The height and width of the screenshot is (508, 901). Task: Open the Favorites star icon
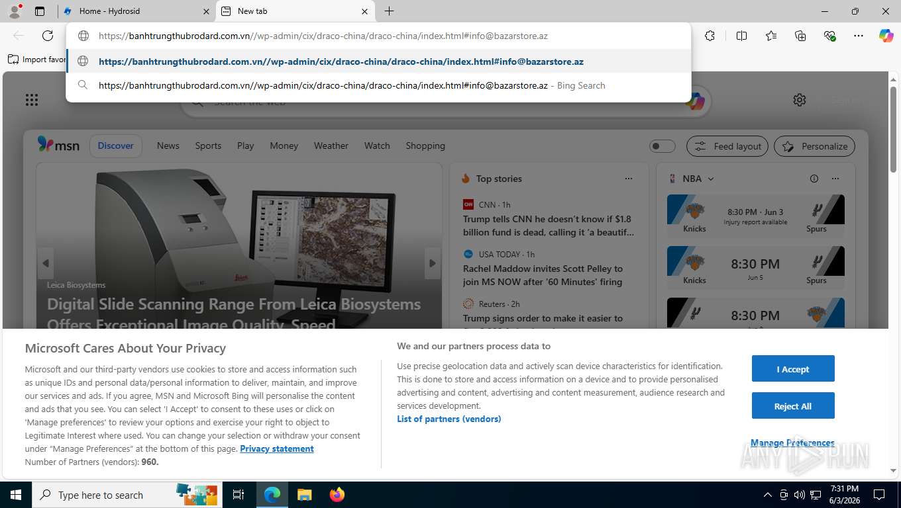[x=771, y=36]
